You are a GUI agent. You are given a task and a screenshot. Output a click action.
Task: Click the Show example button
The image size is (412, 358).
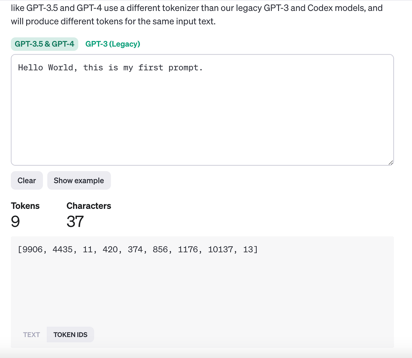coord(79,180)
